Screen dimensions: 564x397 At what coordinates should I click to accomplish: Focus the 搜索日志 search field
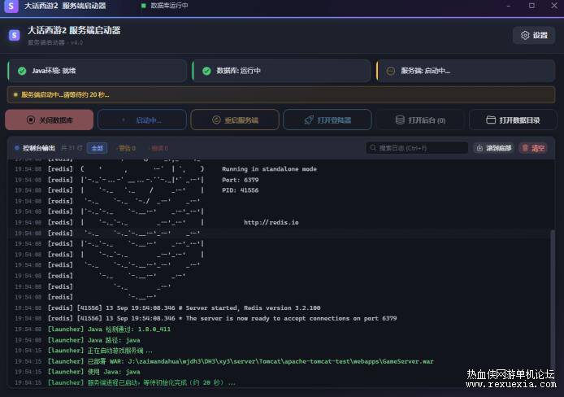tap(417, 148)
